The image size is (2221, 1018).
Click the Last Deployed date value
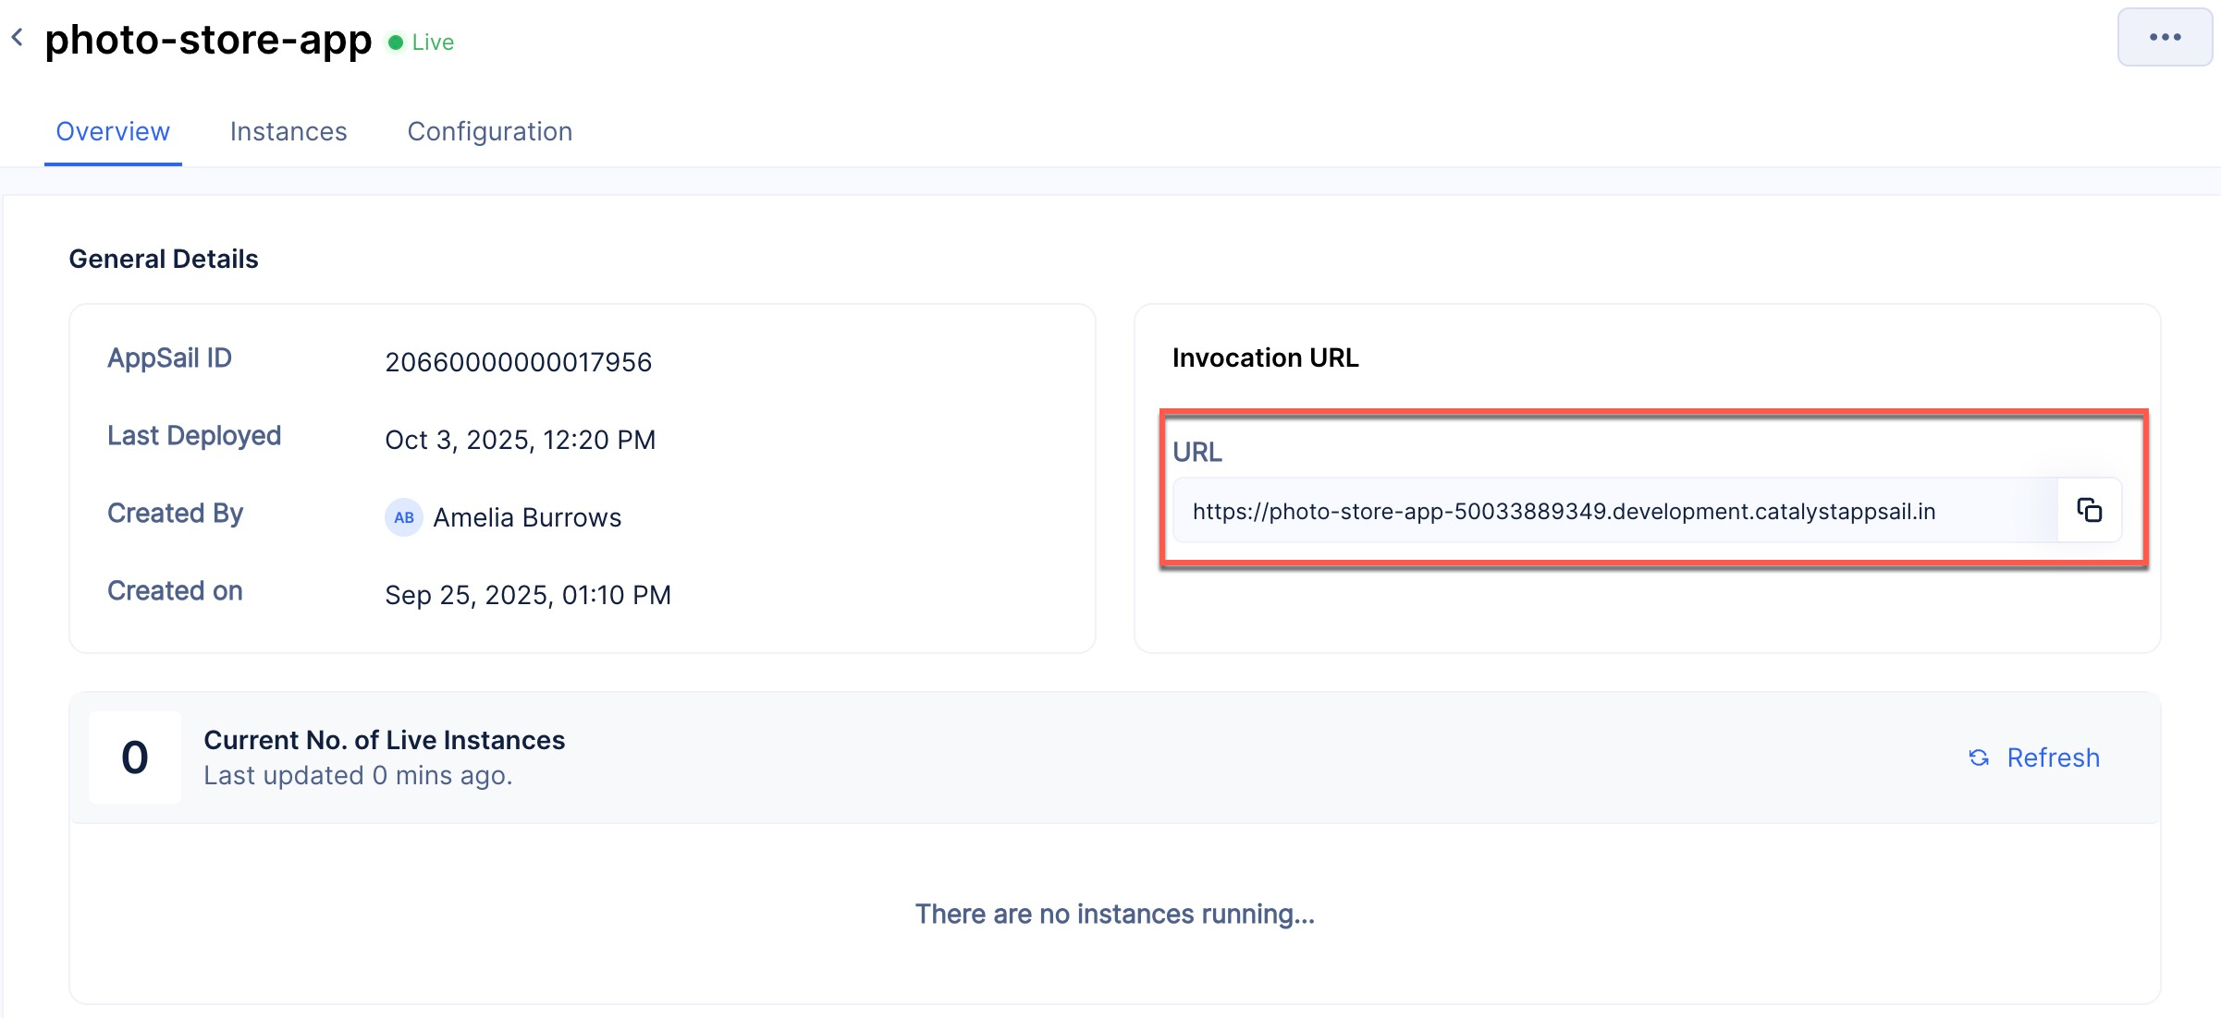tap(520, 440)
